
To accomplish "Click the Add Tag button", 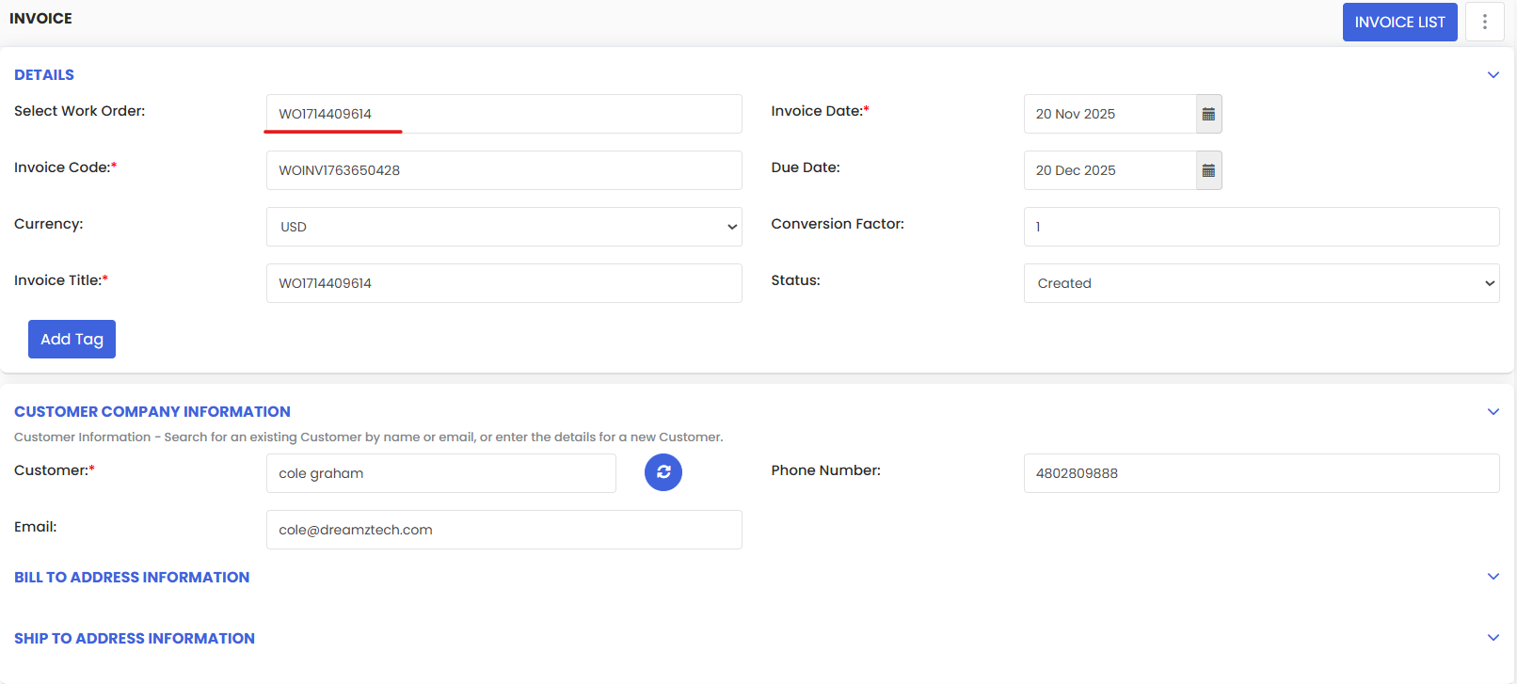I will 72,339.
